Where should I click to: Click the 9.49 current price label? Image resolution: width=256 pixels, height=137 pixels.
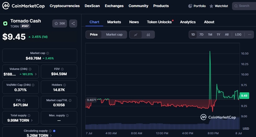[x=244, y=96]
